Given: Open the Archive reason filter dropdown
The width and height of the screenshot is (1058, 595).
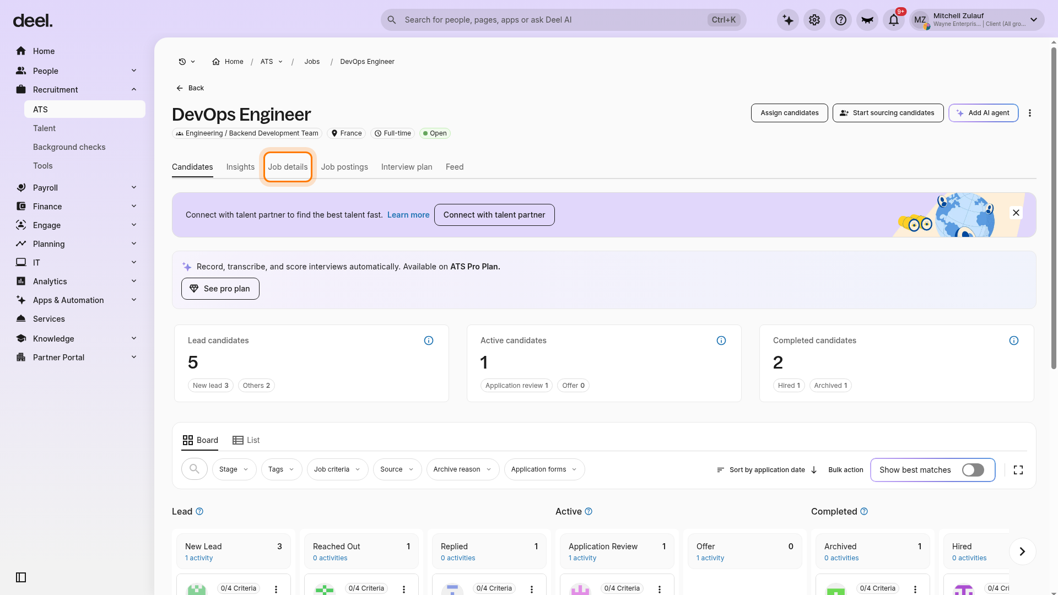Looking at the screenshot, I should 463,469.
